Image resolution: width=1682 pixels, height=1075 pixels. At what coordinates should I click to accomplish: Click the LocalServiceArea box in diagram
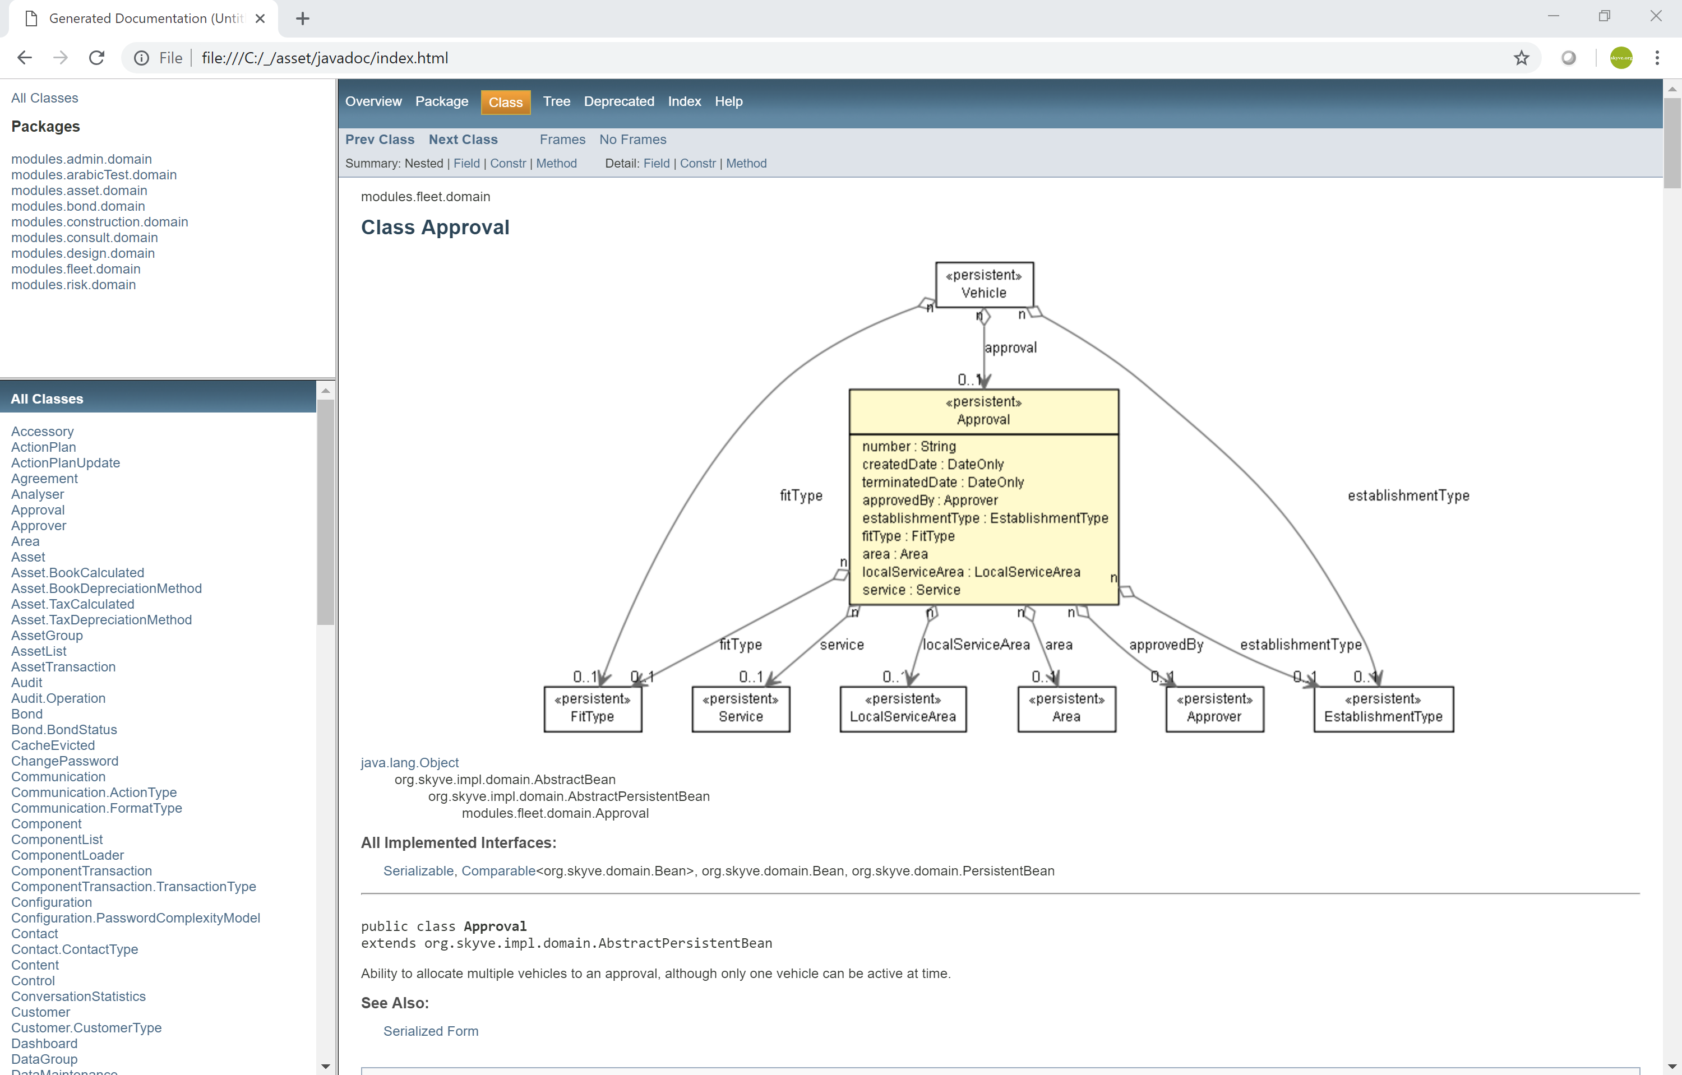click(x=903, y=708)
